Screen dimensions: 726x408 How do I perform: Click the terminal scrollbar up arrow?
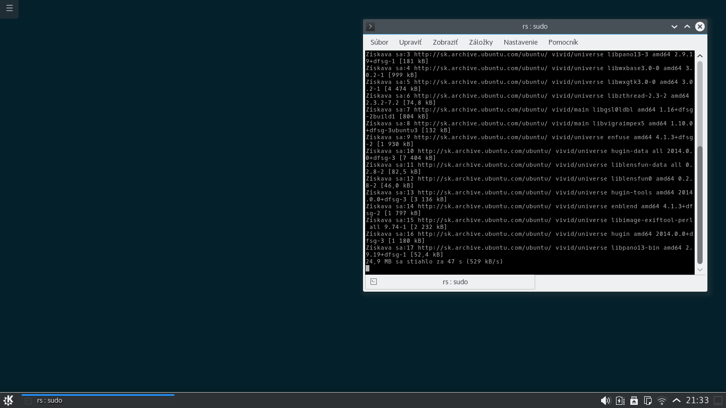coord(700,56)
